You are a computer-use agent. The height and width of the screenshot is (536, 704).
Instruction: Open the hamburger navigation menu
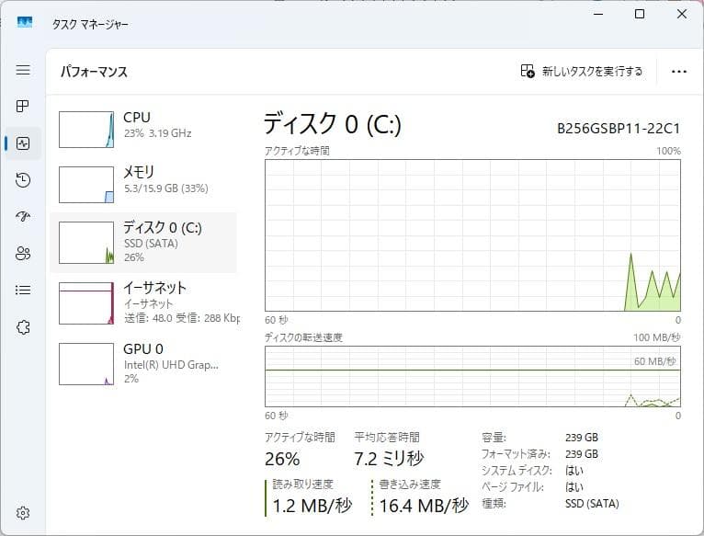pos(23,70)
